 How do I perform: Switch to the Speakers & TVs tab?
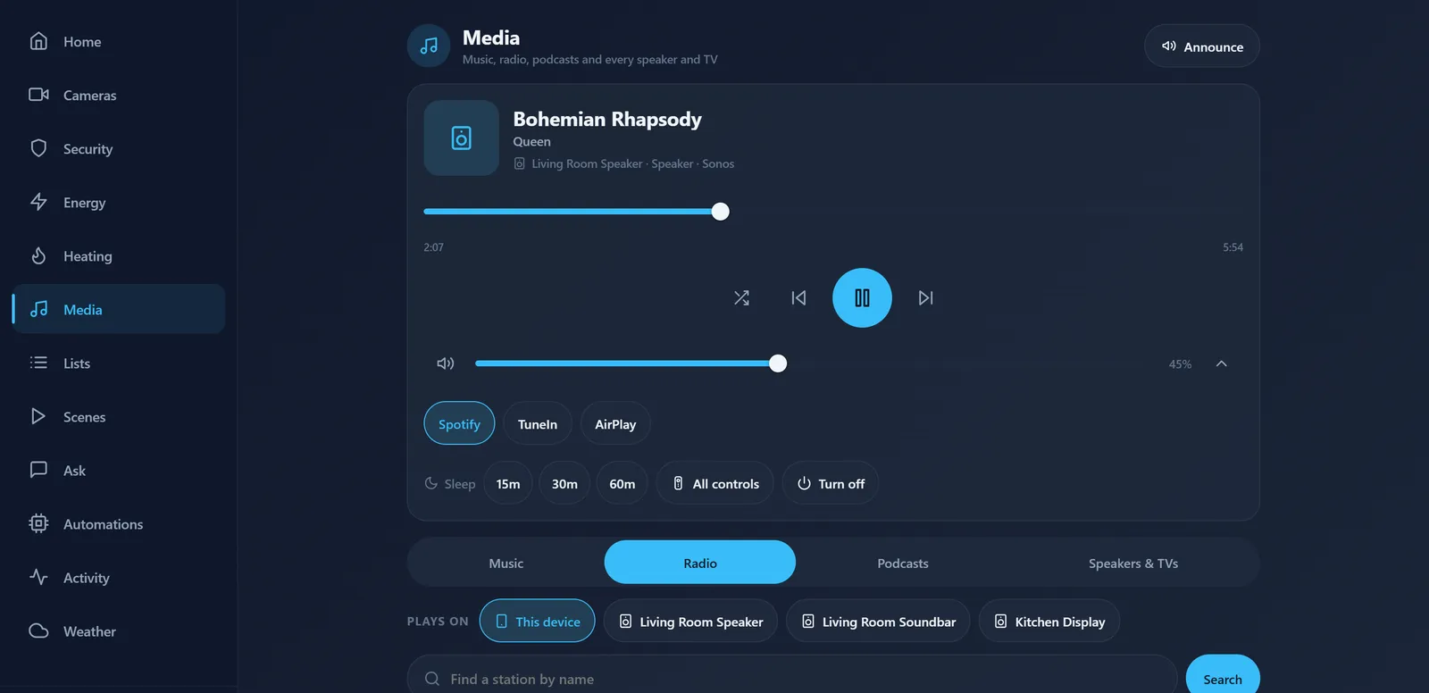[1133, 563]
